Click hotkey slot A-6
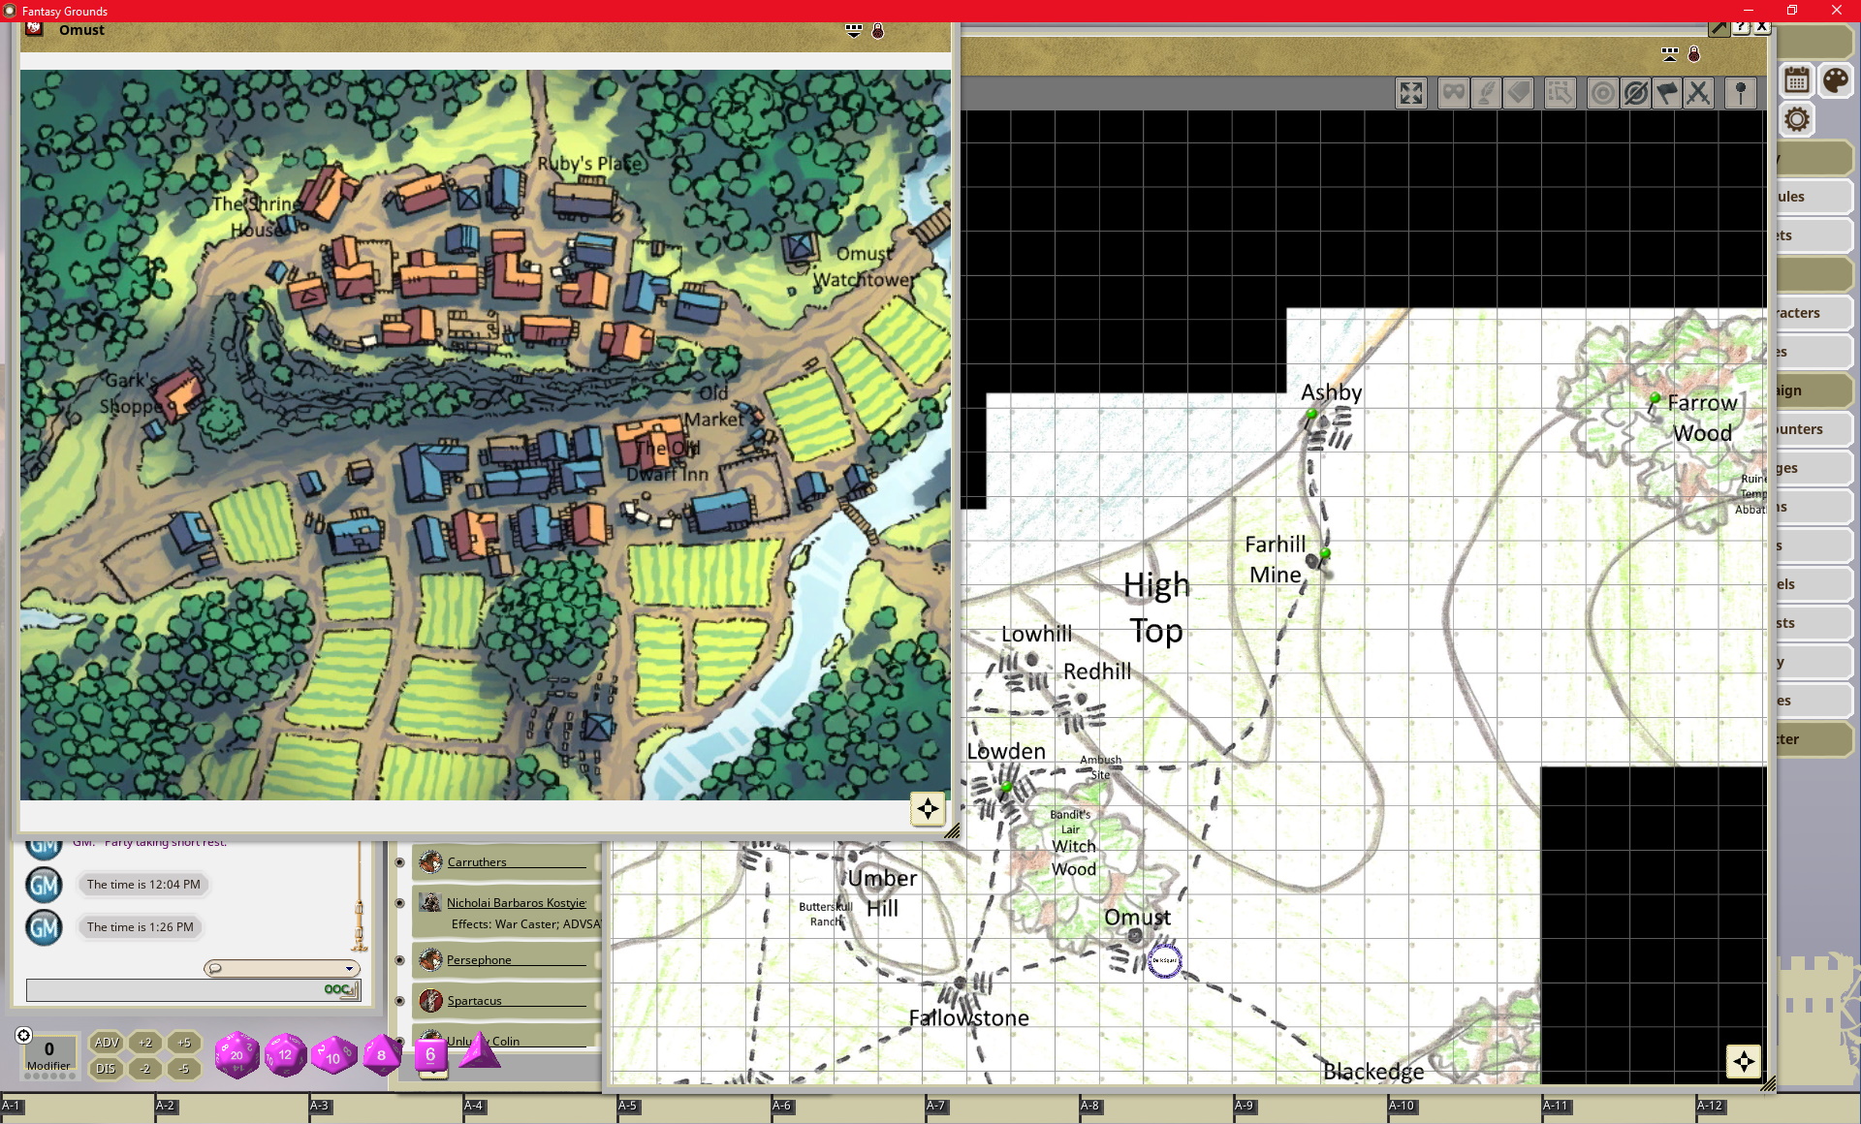 click(847, 1108)
